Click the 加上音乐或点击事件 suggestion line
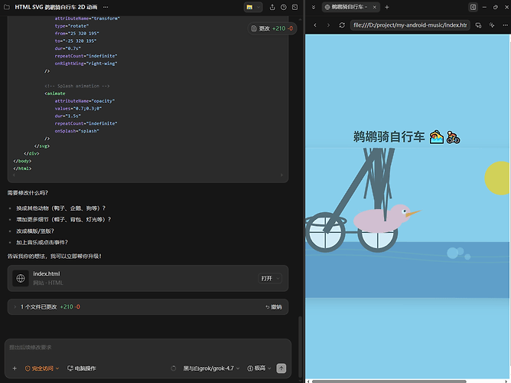 click(x=42, y=242)
